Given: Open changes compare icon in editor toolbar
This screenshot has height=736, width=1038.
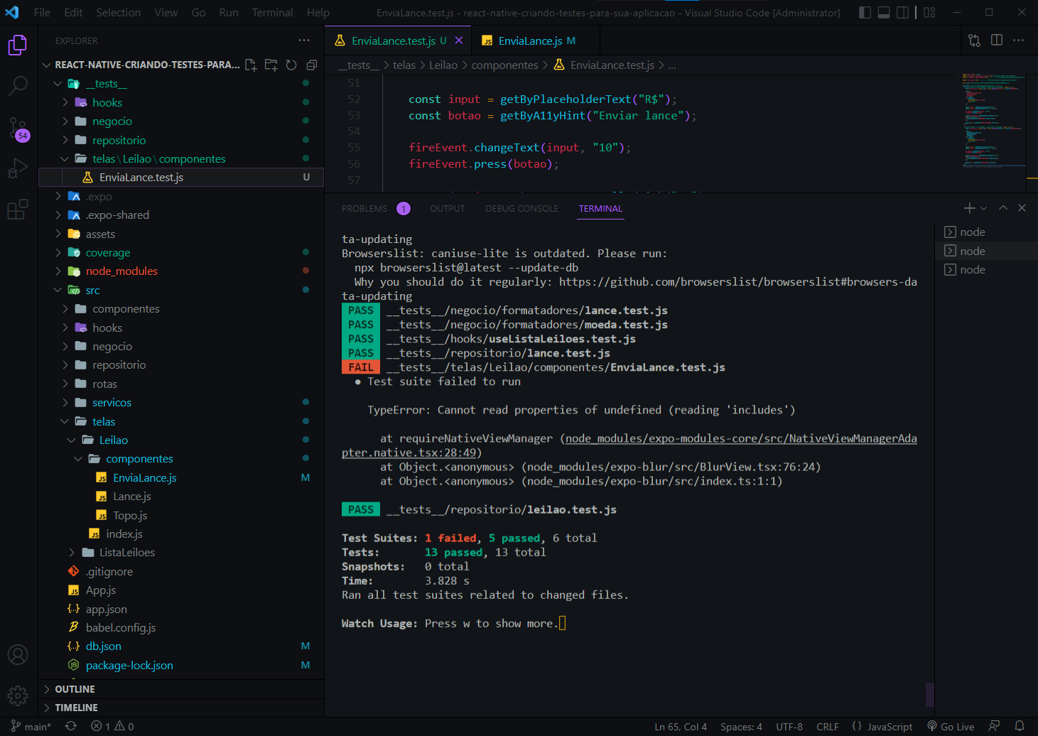Looking at the screenshot, I should (974, 40).
